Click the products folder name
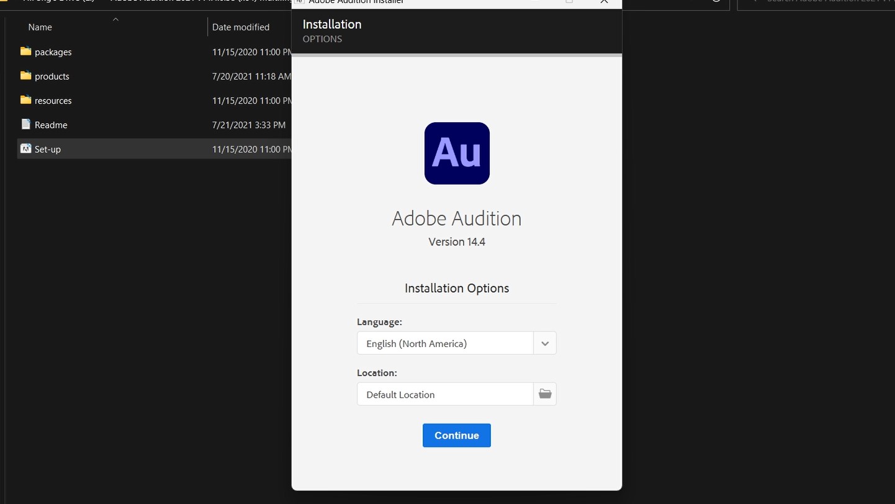895x504 pixels. (52, 76)
